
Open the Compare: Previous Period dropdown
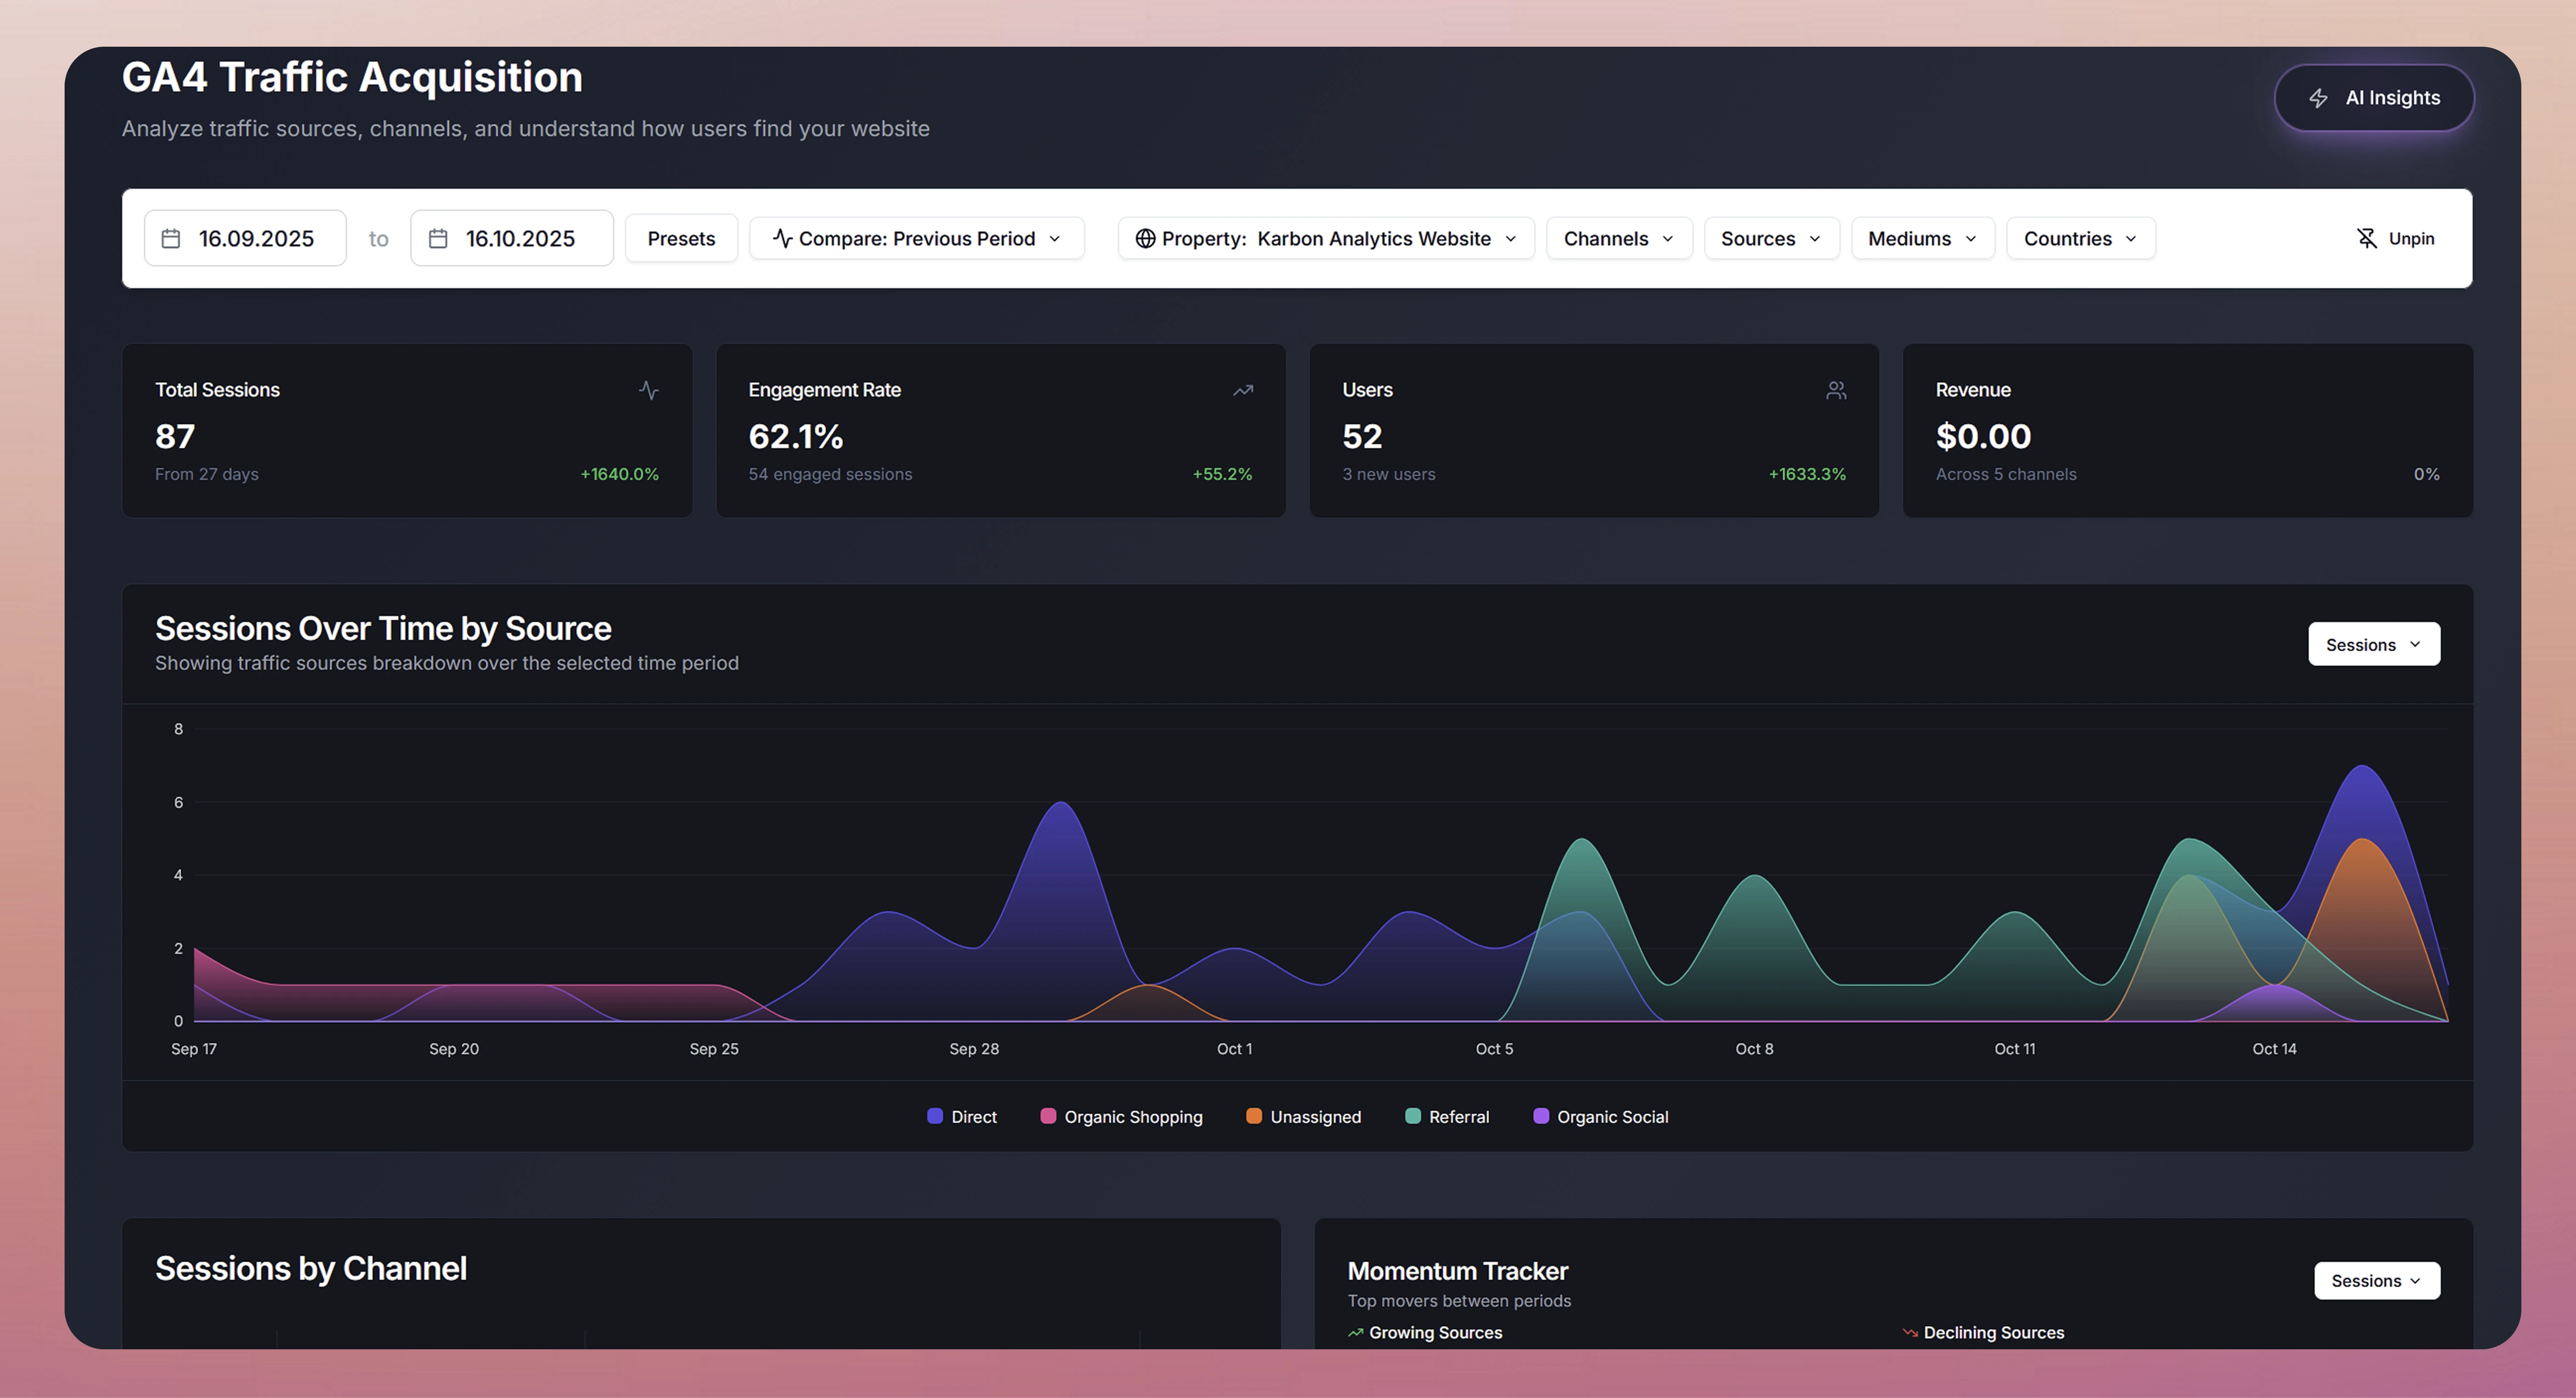coord(916,238)
